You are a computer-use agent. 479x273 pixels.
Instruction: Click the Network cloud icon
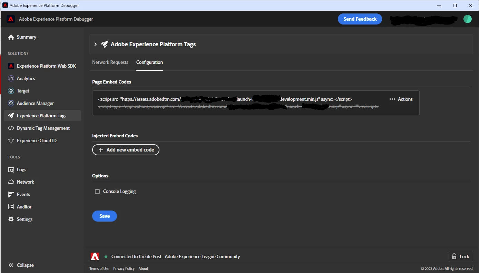coord(11,182)
